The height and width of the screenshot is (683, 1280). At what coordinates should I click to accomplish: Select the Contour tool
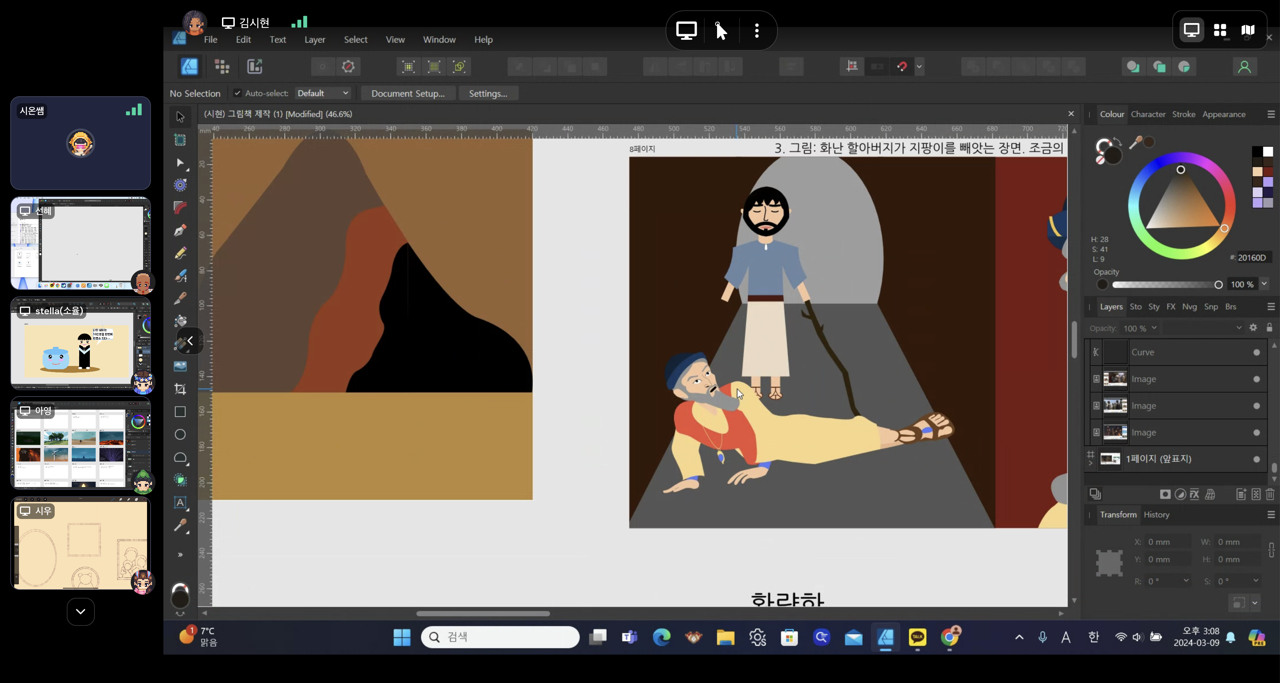pyautogui.click(x=180, y=185)
